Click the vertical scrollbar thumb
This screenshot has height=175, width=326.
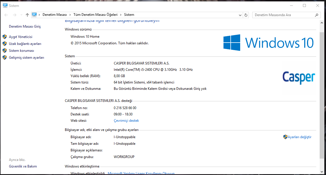[x=322, y=96]
